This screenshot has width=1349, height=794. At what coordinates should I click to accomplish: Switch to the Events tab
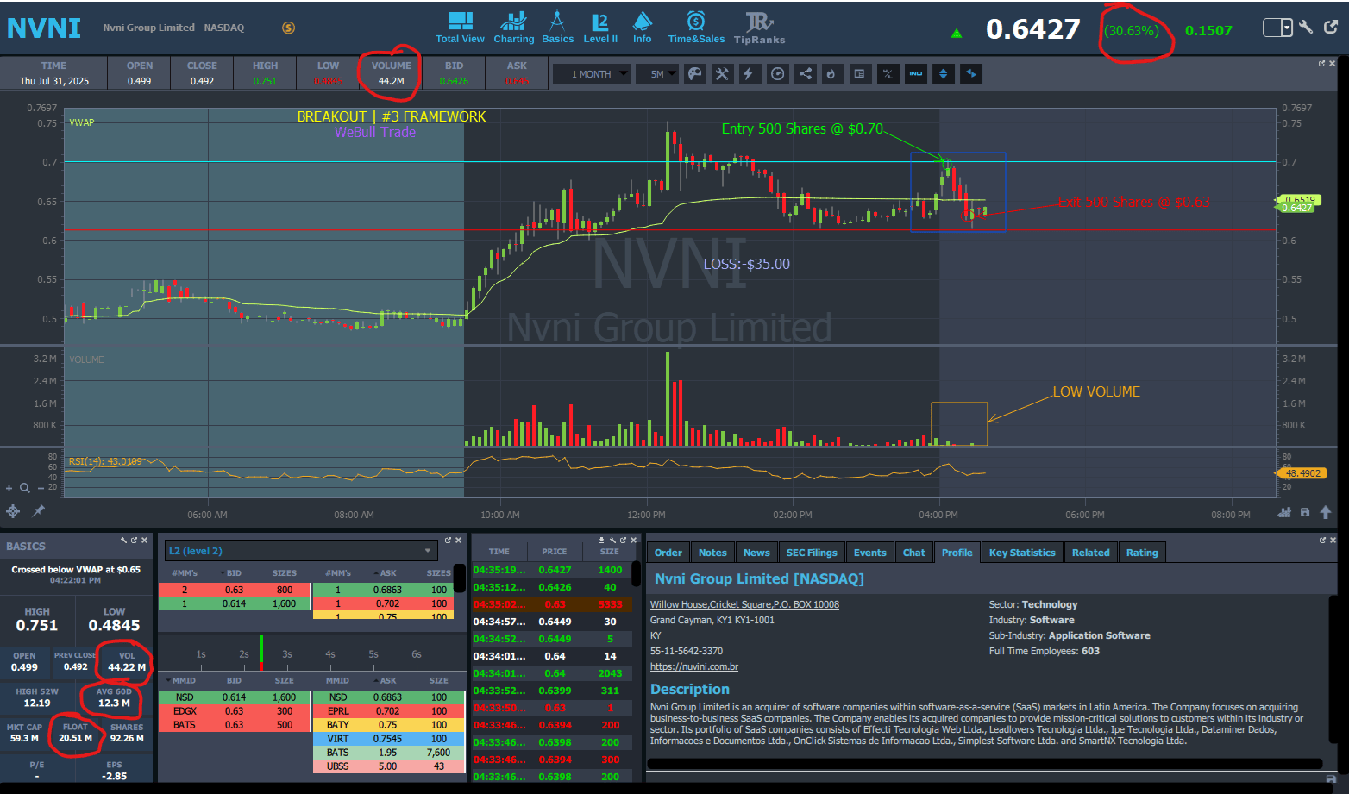click(870, 553)
